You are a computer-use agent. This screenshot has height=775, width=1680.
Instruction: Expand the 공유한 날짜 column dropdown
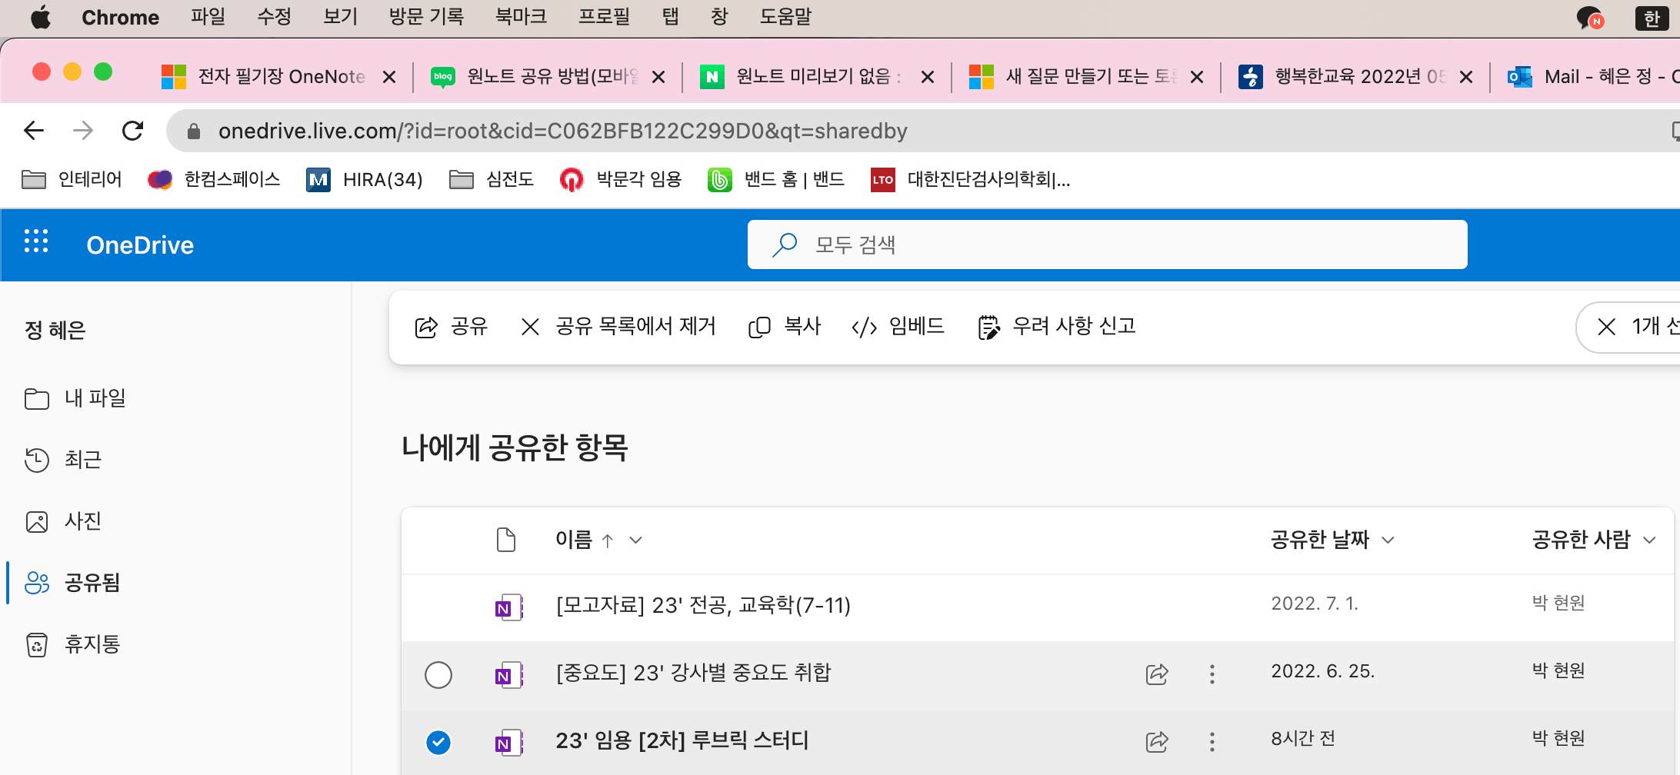coord(1388,540)
